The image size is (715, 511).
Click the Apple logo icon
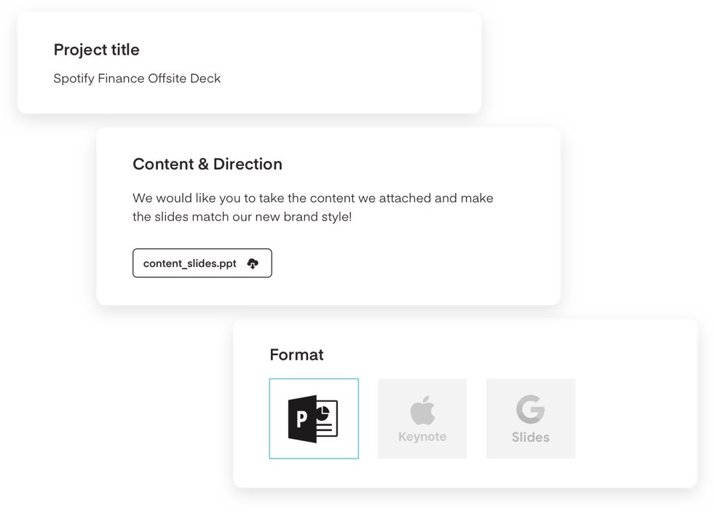pyautogui.click(x=422, y=411)
